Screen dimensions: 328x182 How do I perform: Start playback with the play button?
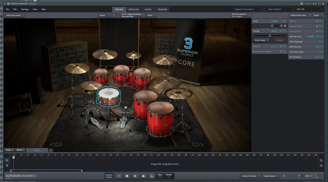click(135, 176)
